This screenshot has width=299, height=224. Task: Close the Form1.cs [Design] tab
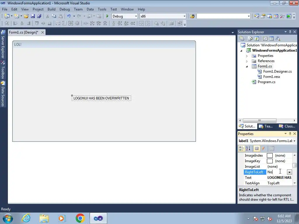(43, 32)
